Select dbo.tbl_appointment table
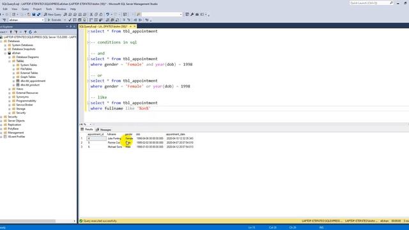Image resolution: width=409 pixels, height=230 pixels. [x=33, y=81]
